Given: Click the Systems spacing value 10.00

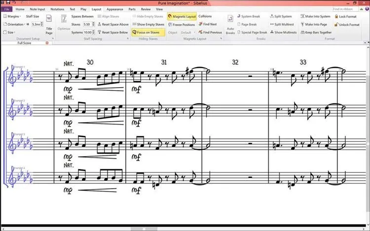Looking at the screenshot, I should coord(87,32).
